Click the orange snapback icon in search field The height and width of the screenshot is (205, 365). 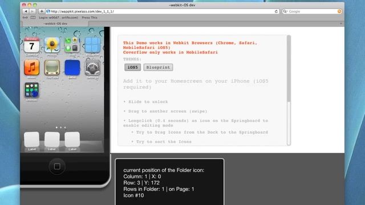(339, 11)
